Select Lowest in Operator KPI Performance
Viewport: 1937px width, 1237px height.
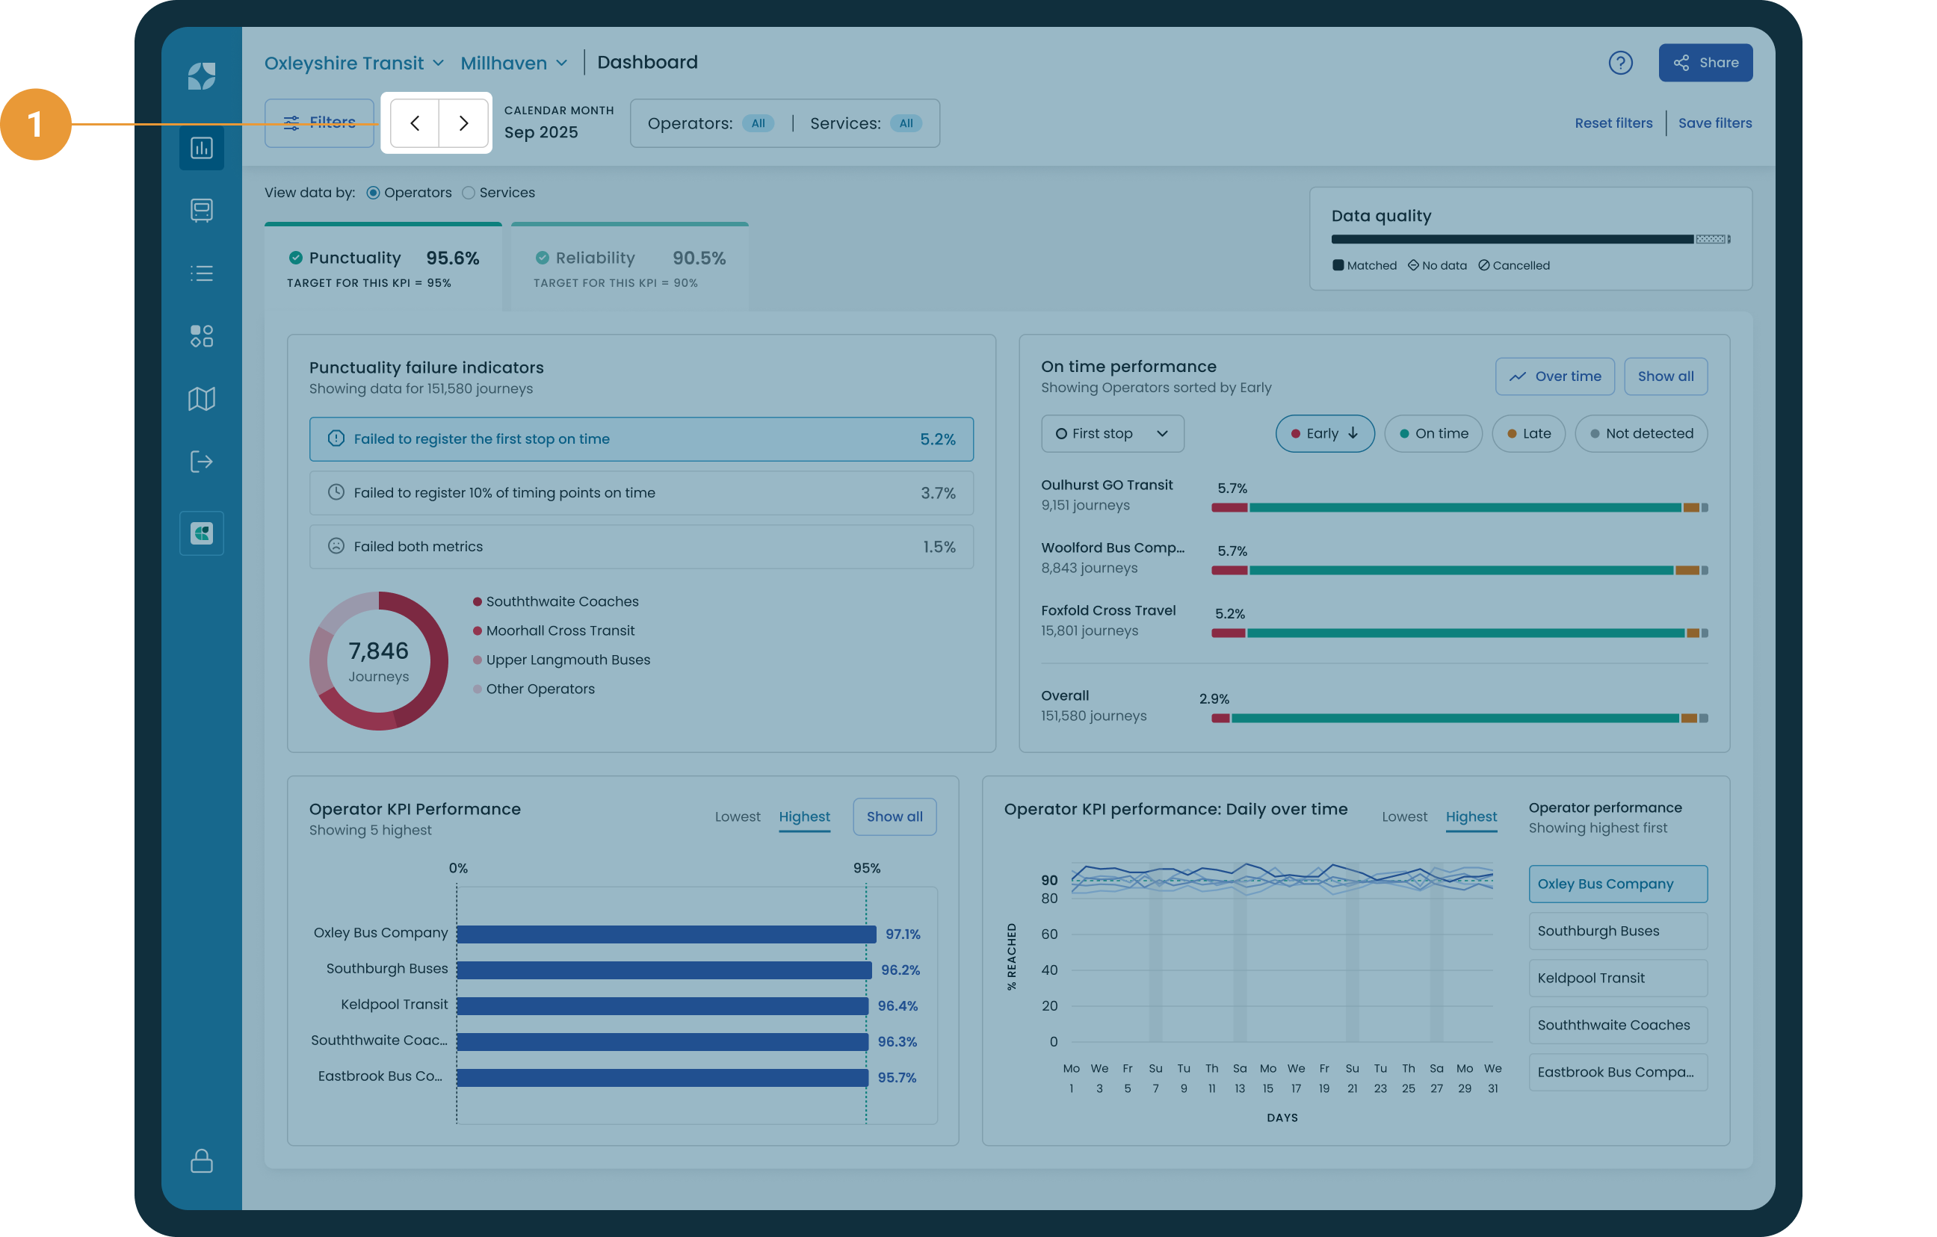pyautogui.click(x=737, y=816)
